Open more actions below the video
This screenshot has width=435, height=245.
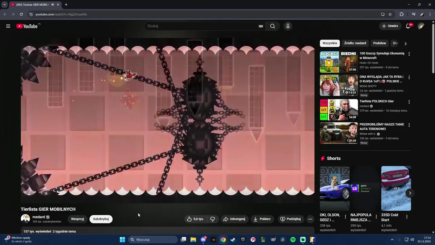coord(310,219)
